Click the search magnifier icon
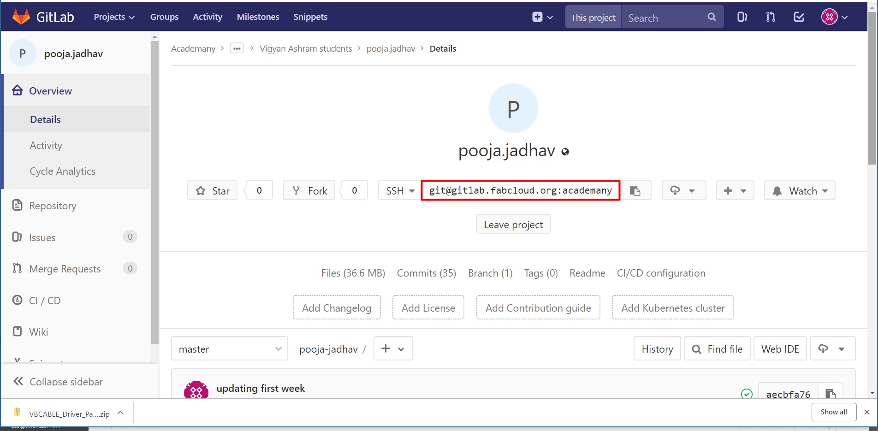 (x=712, y=17)
